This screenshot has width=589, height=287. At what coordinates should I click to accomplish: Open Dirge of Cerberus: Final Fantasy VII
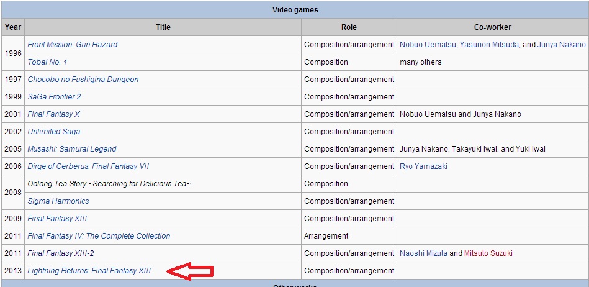point(88,166)
